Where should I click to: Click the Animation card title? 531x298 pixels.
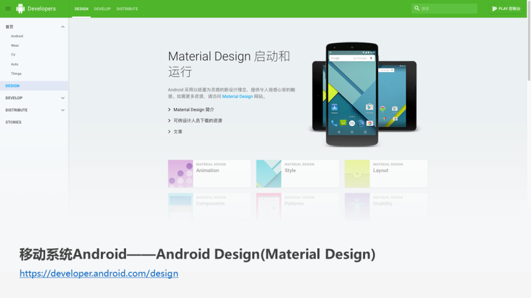pos(208,171)
